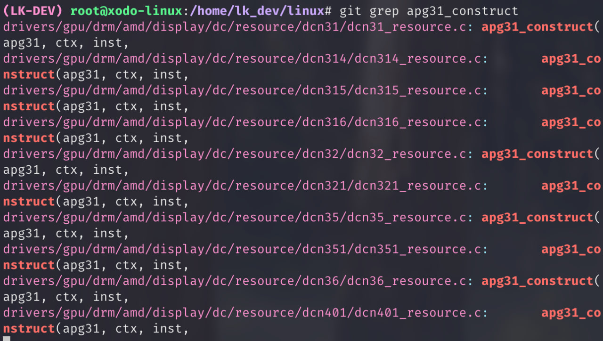Click the dcn314_resource.c file path
This screenshot has width=603, height=341.
(242, 59)
